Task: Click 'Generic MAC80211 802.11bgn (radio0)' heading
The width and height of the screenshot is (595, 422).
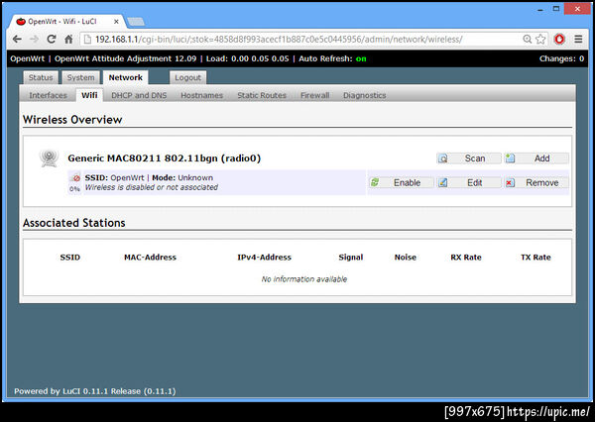Action: (x=165, y=158)
